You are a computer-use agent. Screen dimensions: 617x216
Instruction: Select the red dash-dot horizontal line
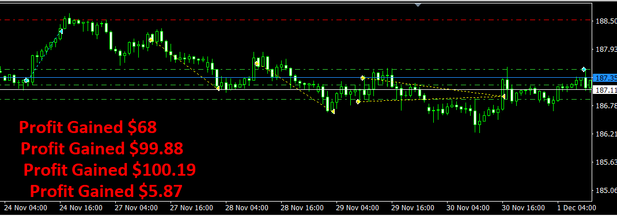(x=296, y=20)
